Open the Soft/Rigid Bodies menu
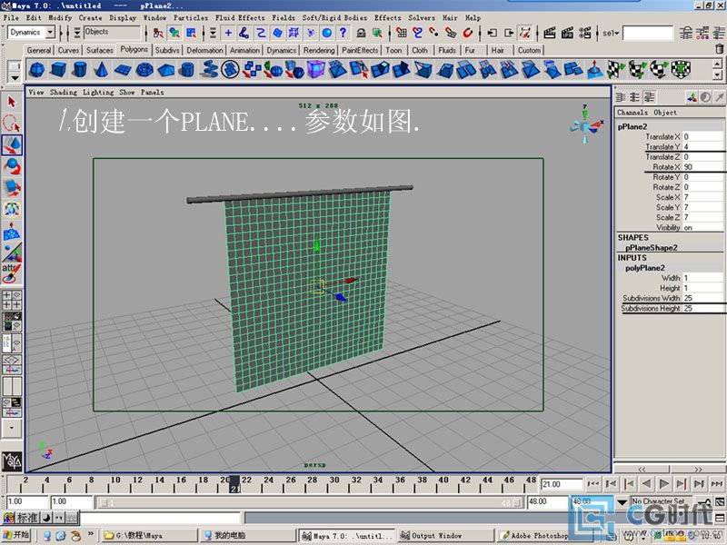 (334, 17)
